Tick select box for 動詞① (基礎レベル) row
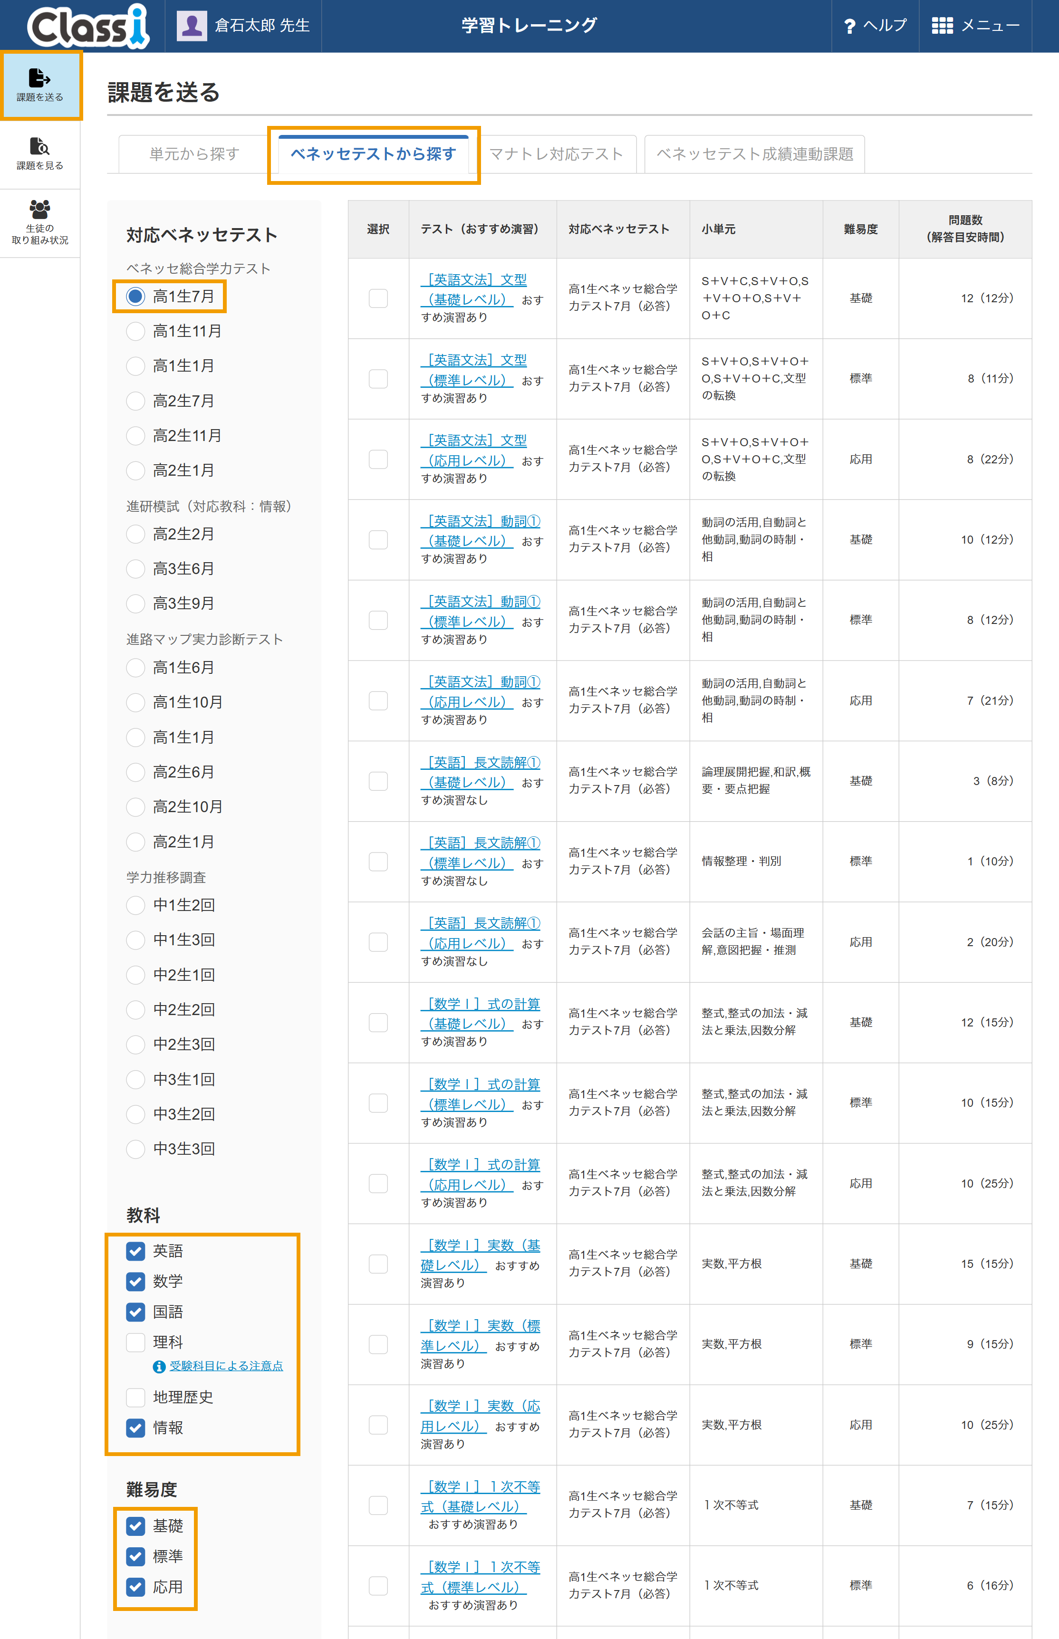This screenshot has width=1059, height=1639. tap(378, 540)
